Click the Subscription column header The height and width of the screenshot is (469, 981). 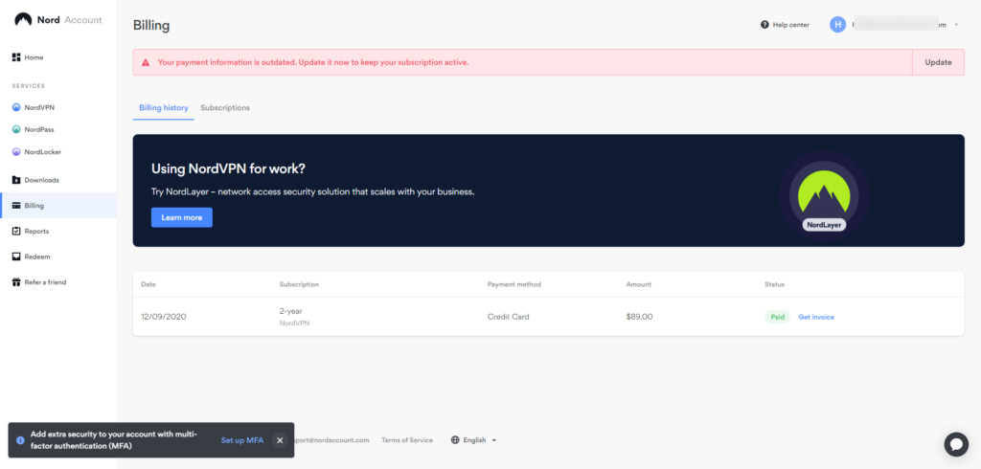click(299, 284)
